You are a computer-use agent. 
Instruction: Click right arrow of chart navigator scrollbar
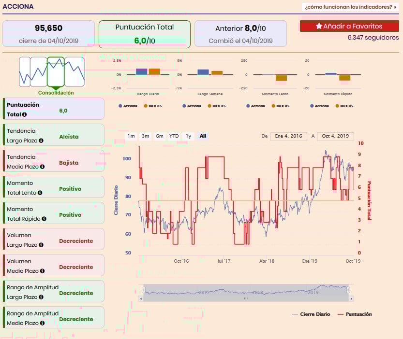[x=351, y=299]
